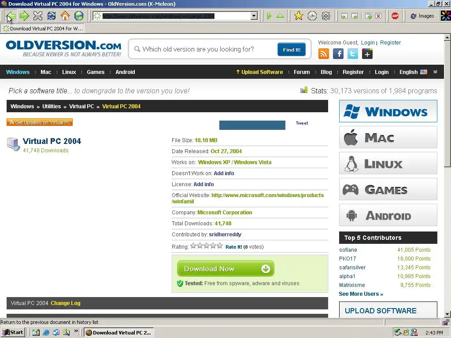Open the Mac menu in nav bar
This screenshot has height=338, width=451.
(46, 72)
